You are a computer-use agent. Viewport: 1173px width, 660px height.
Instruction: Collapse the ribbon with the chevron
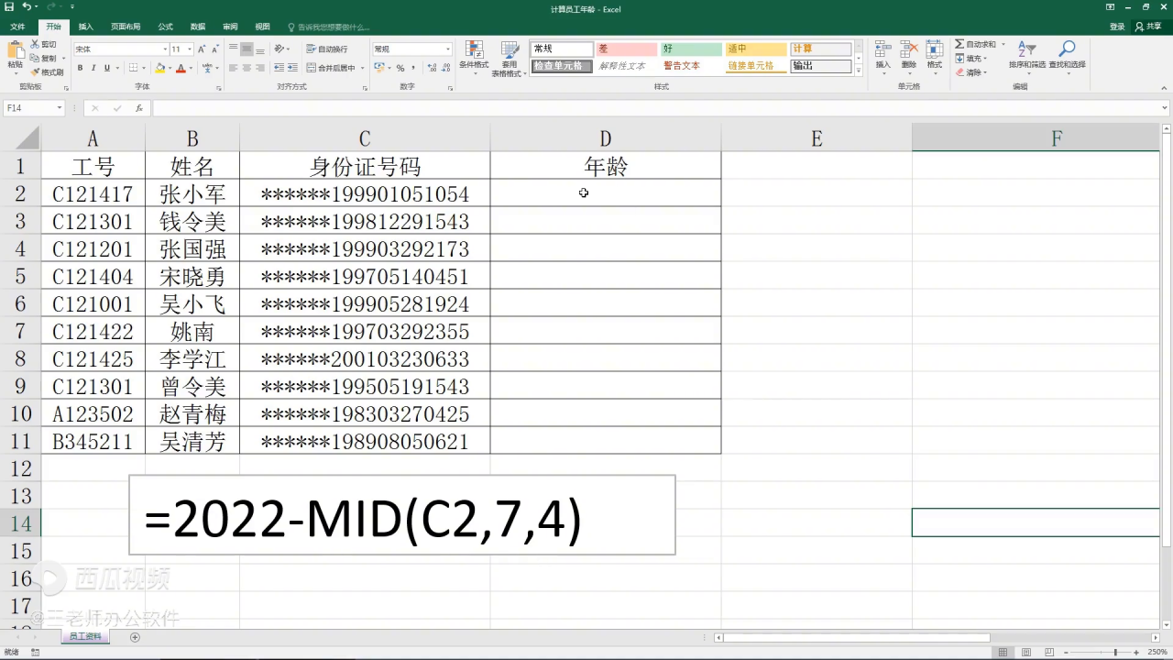(x=1164, y=87)
